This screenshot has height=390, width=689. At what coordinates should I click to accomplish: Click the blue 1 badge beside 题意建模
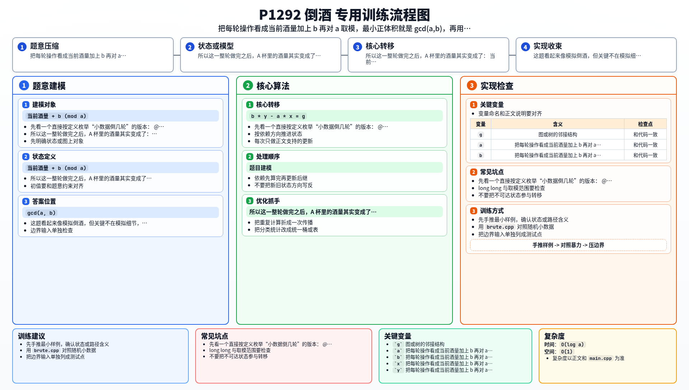[24, 85]
